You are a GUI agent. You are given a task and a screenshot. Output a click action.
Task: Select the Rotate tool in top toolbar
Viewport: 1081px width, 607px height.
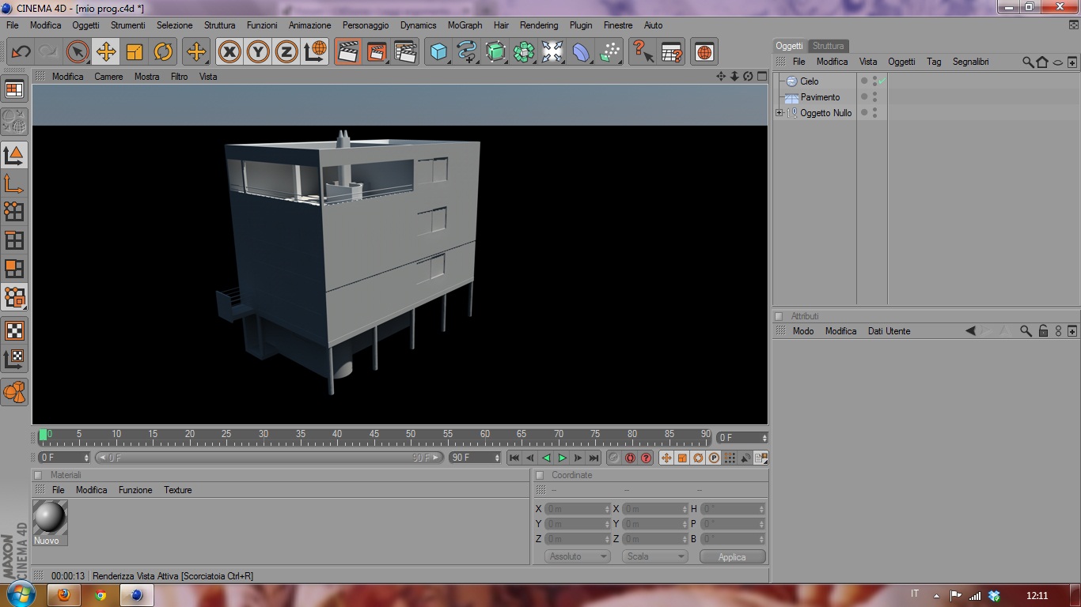click(x=163, y=52)
